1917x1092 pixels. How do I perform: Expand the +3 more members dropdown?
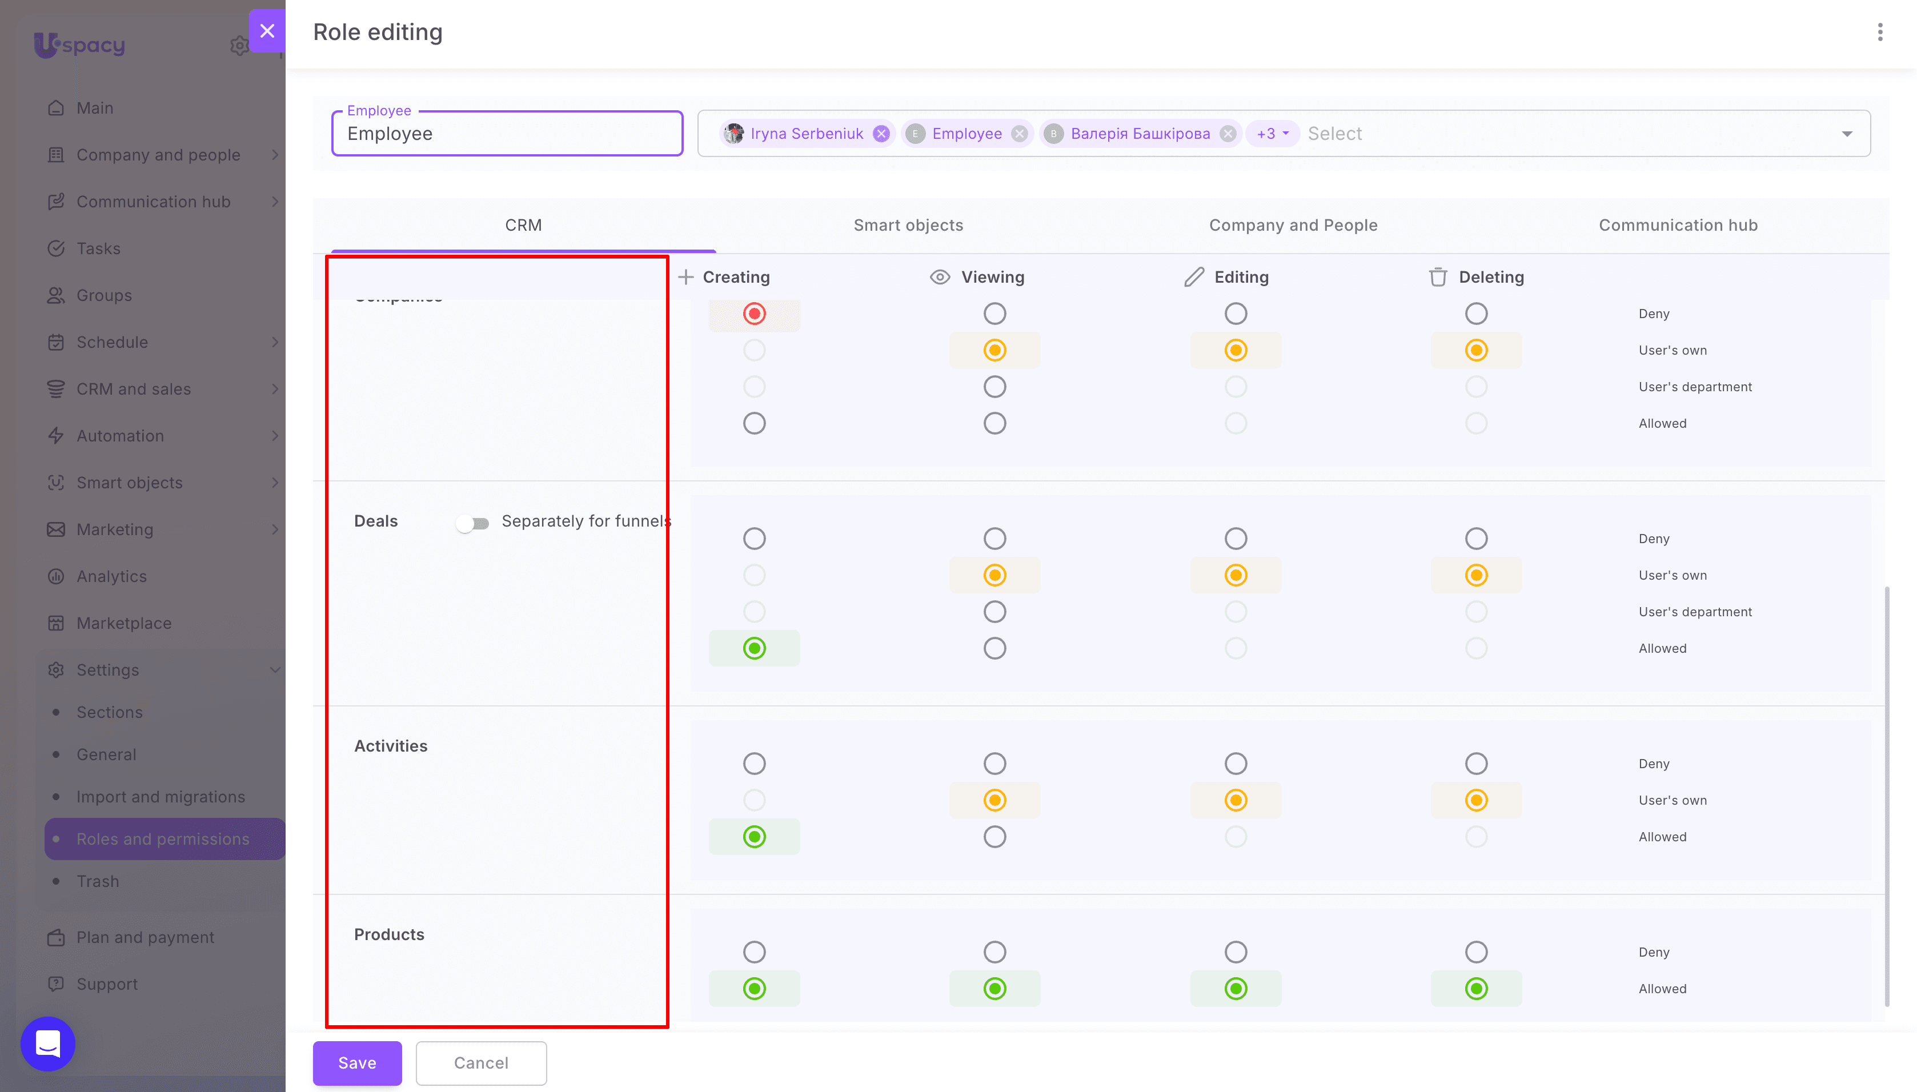1273,134
